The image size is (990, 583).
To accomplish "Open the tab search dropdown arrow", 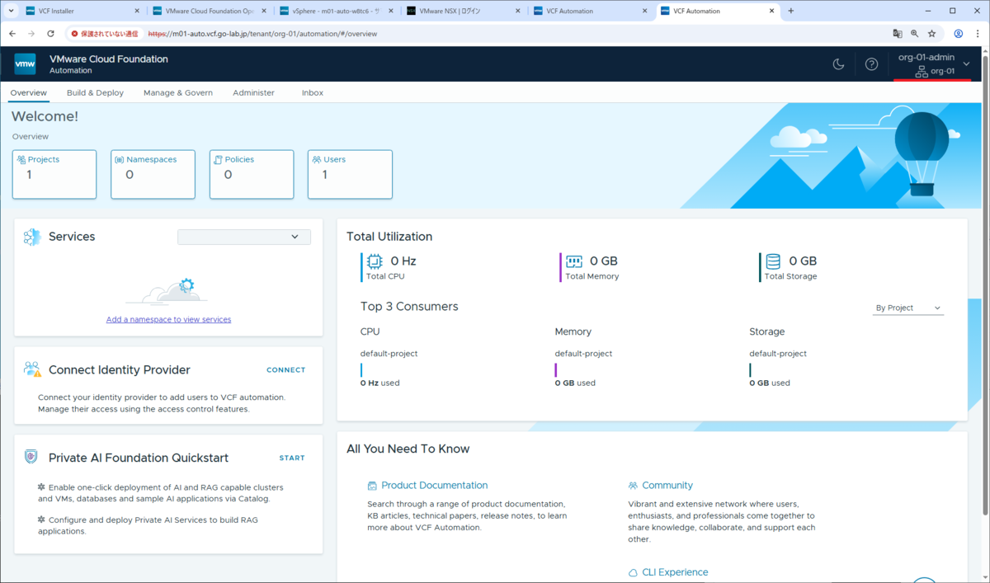I will [x=11, y=11].
